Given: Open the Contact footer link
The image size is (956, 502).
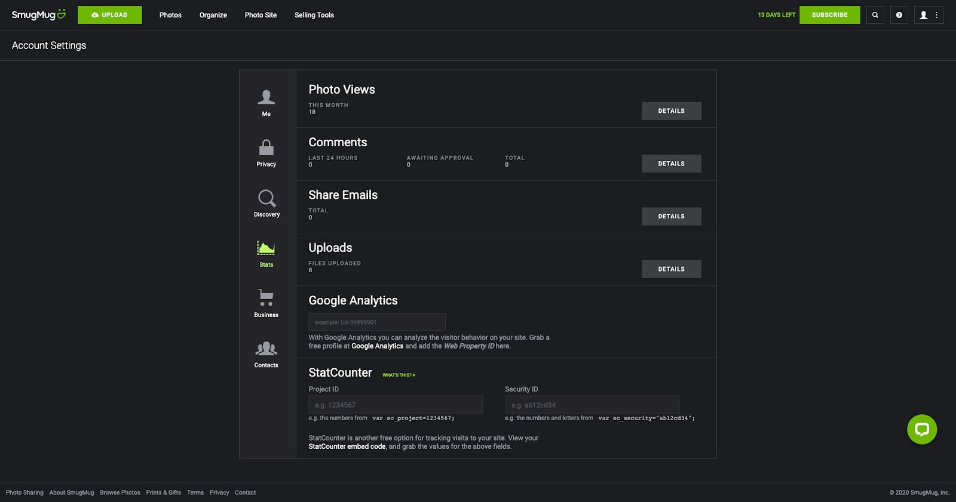Looking at the screenshot, I should 246,492.
